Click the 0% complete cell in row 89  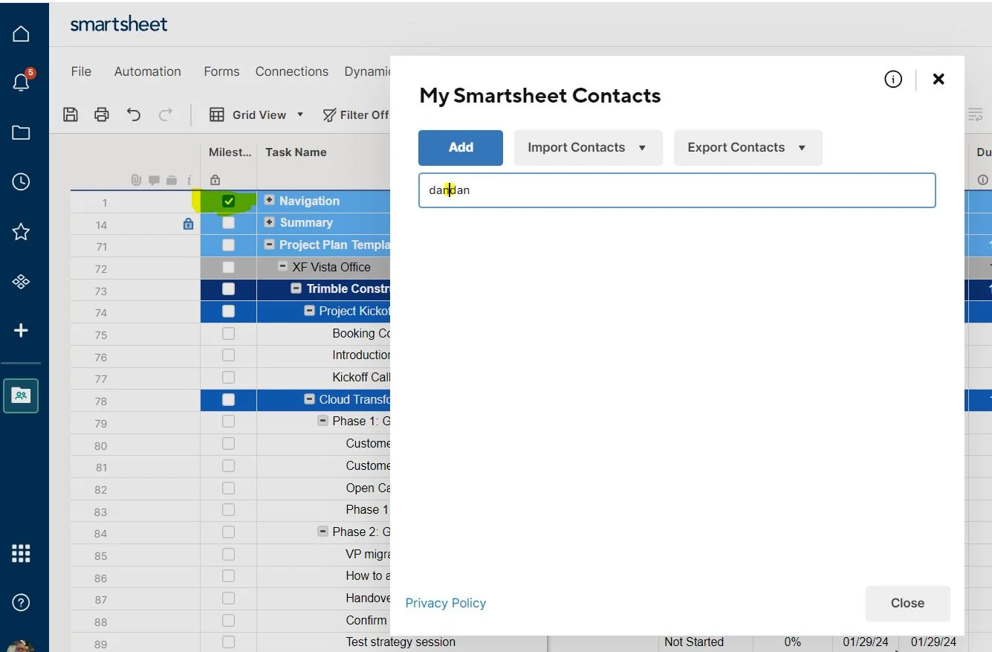(x=792, y=642)
